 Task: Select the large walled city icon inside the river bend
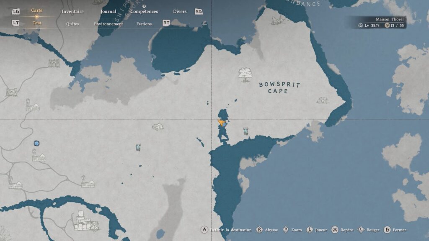[86, 221]
